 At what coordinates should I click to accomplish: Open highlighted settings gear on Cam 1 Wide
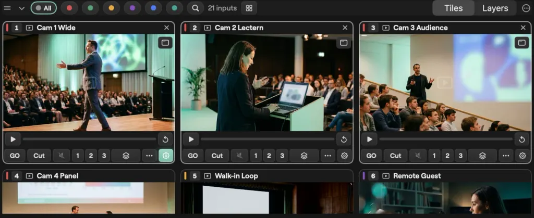click(166, 156)
